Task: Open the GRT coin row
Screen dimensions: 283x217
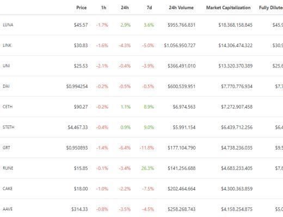Action: coord(141,148)
